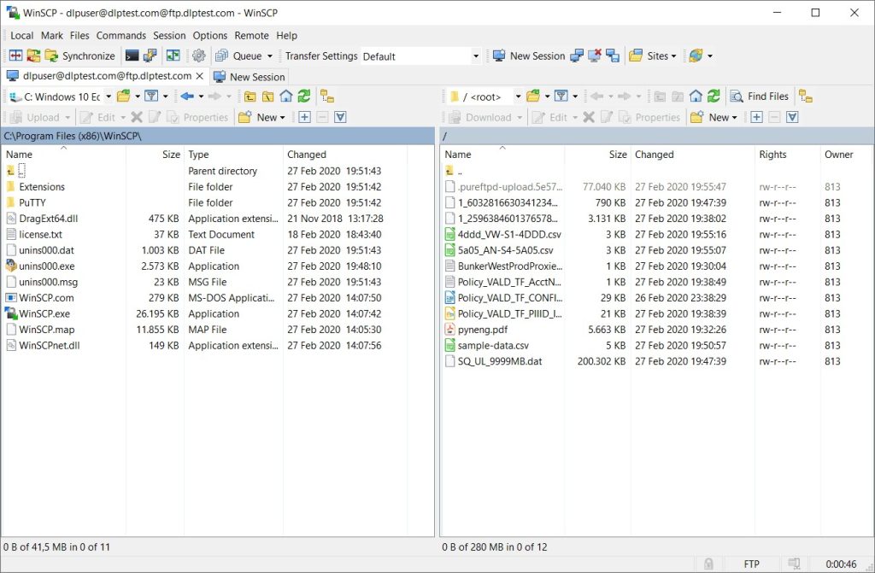
Task: Open the Sites dropdown
Action: [652, 56]
